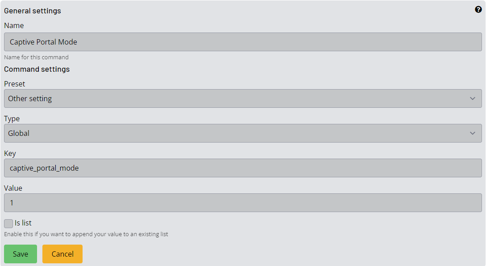Open the 'Global' type combo box
This screenshot has height=266, width=486.
(243, 133)
